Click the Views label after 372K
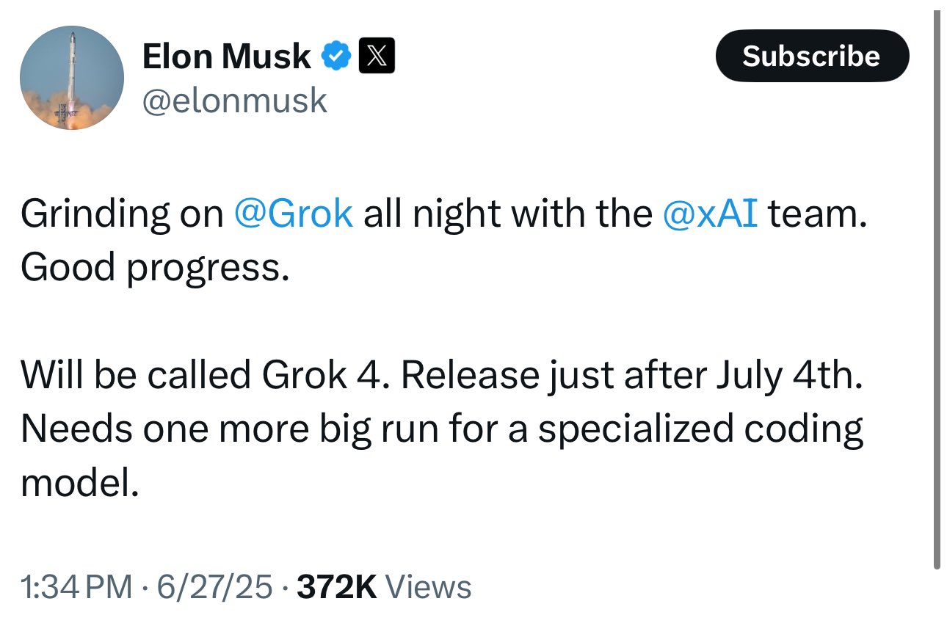The height and width of the screenshot is (637, 947). 428,587
